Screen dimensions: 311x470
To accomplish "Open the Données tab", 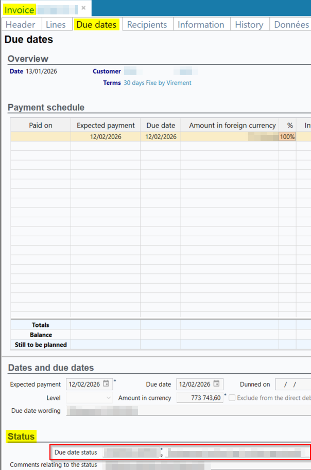I will [x=291, y=25].
